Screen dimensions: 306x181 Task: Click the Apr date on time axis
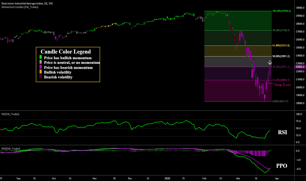[x=277, y=178]
